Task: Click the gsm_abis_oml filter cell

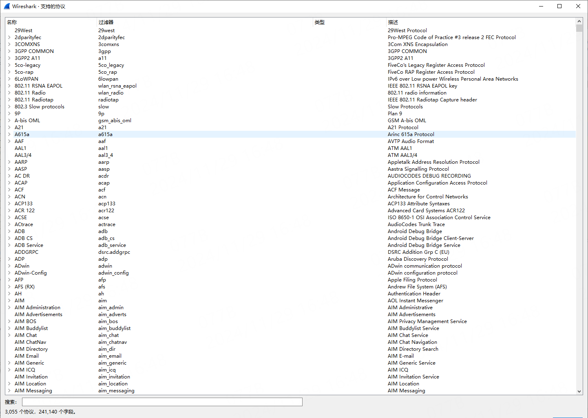Action: coord(115,121)
